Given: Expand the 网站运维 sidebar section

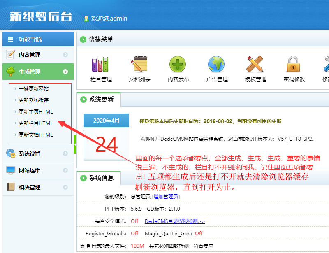Looking at the screenshot, I should [38, 170].
